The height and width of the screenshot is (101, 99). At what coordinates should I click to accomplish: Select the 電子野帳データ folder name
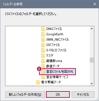51,82
